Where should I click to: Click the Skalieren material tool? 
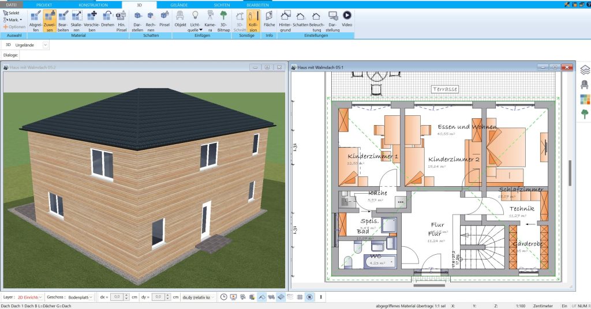click(77, 20)
